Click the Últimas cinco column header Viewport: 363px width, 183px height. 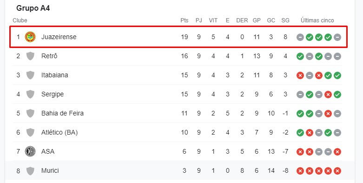coord(317,20)
